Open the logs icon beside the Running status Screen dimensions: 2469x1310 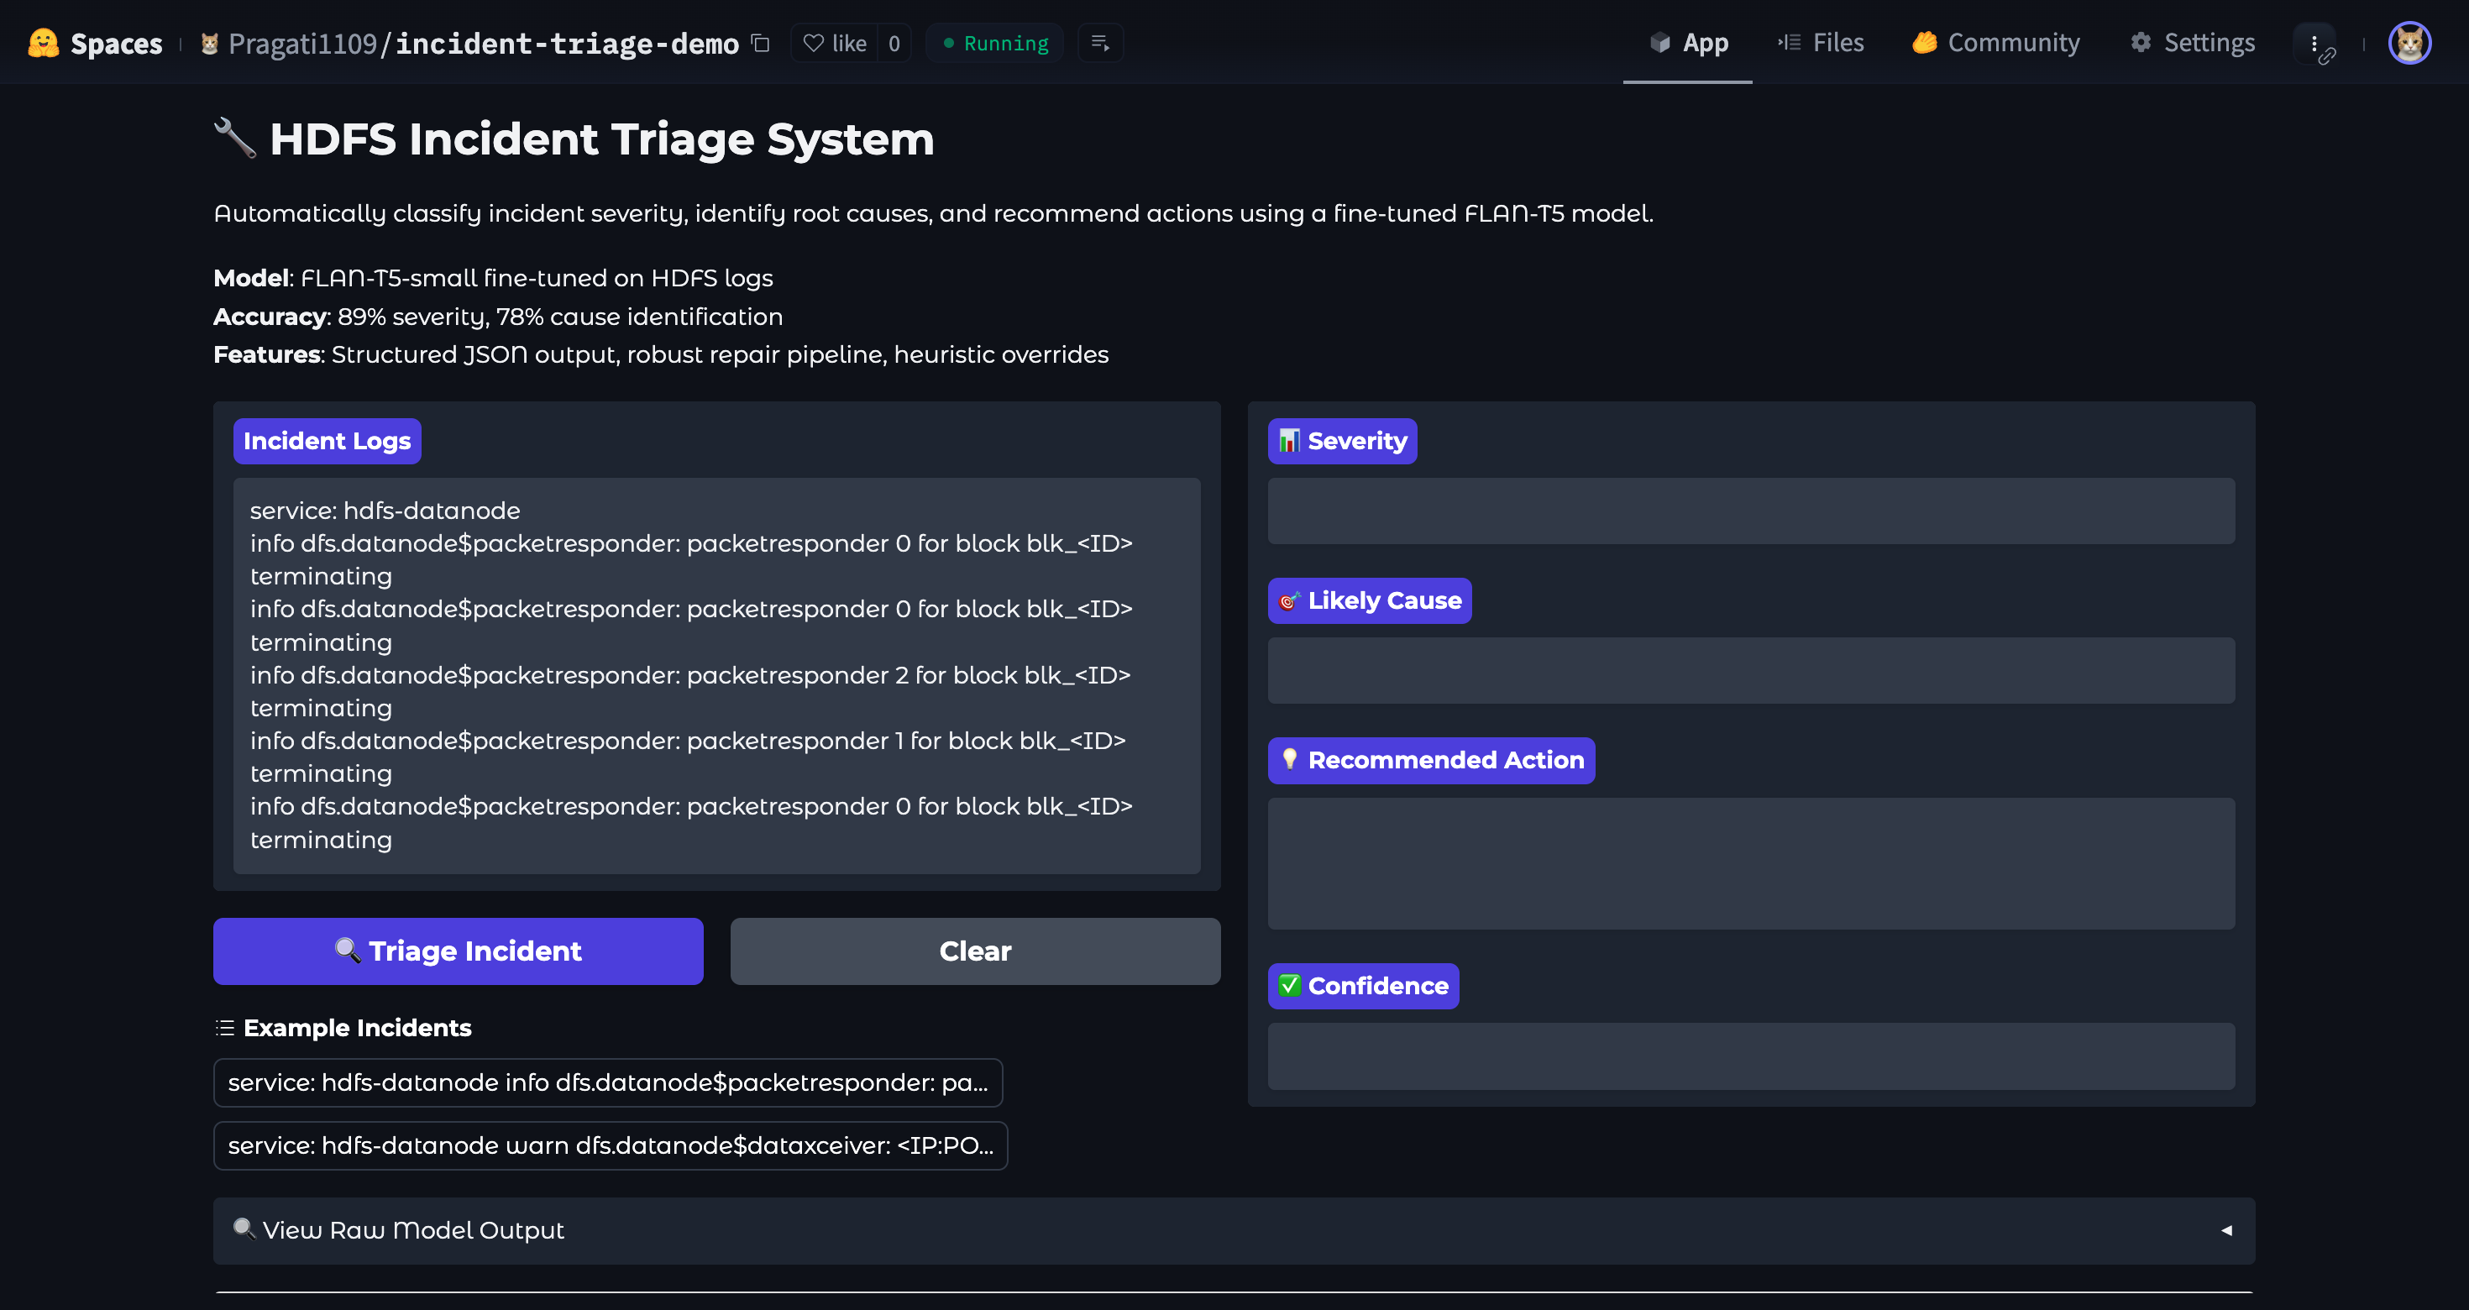click(1099, 43)
